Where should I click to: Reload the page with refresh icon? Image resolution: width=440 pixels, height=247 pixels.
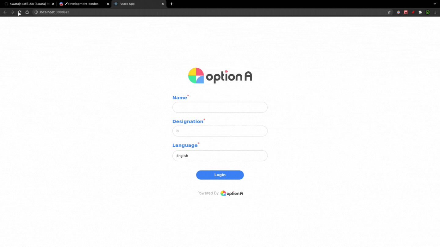[20, 12]
